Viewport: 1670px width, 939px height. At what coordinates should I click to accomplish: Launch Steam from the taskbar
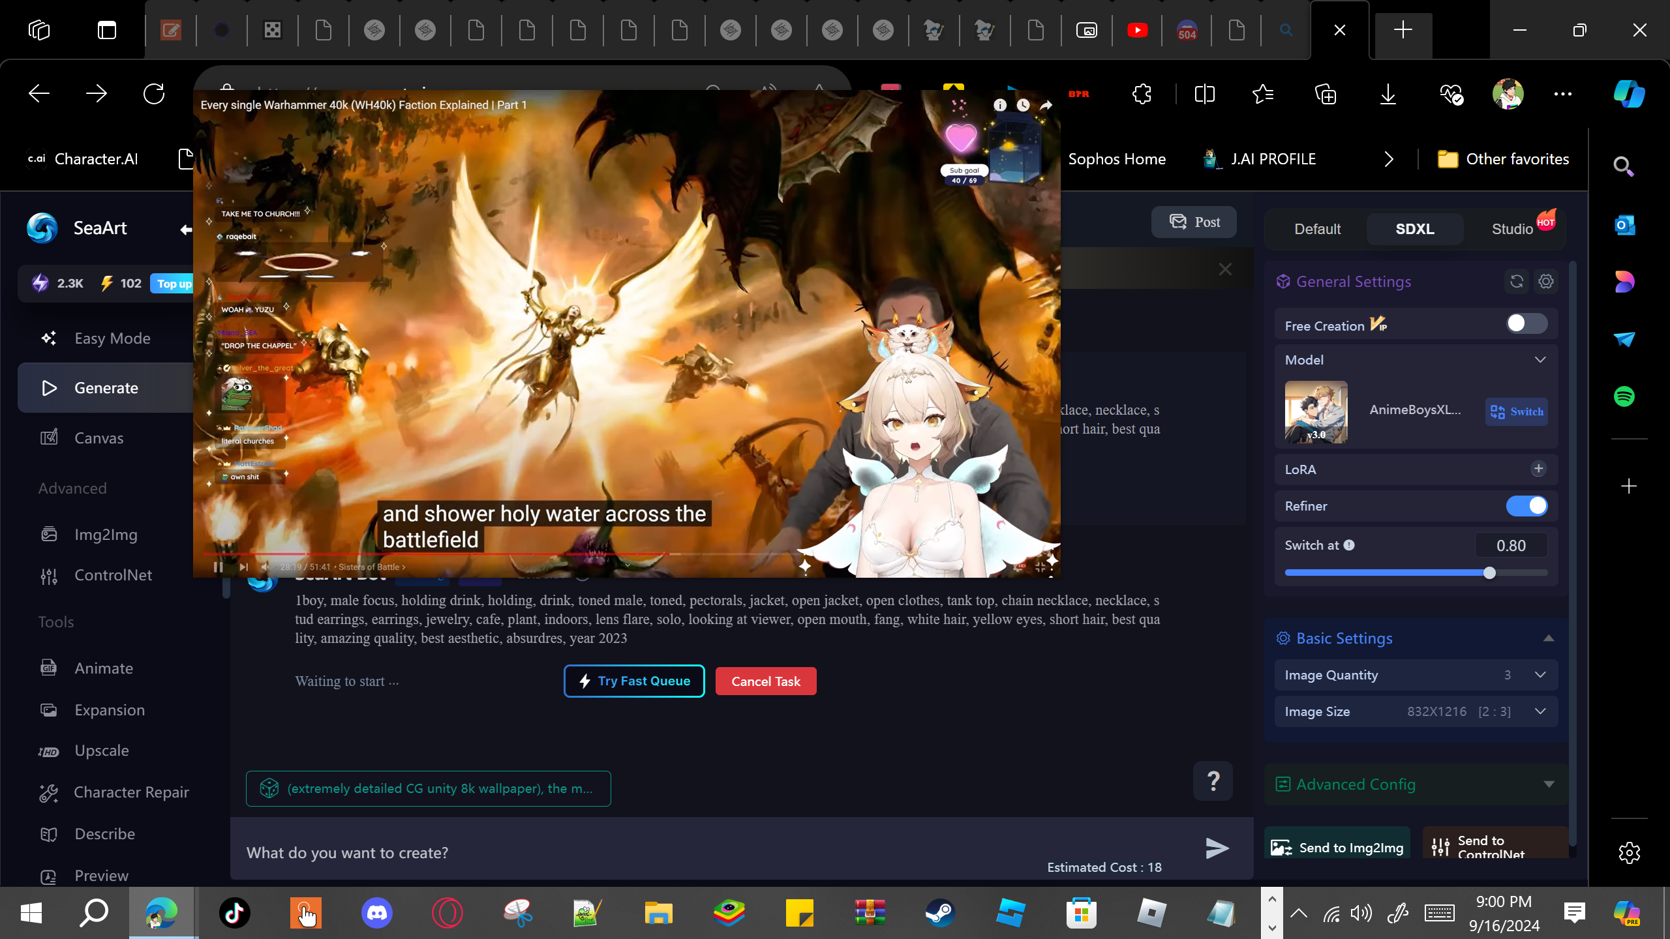coord(940,913)
